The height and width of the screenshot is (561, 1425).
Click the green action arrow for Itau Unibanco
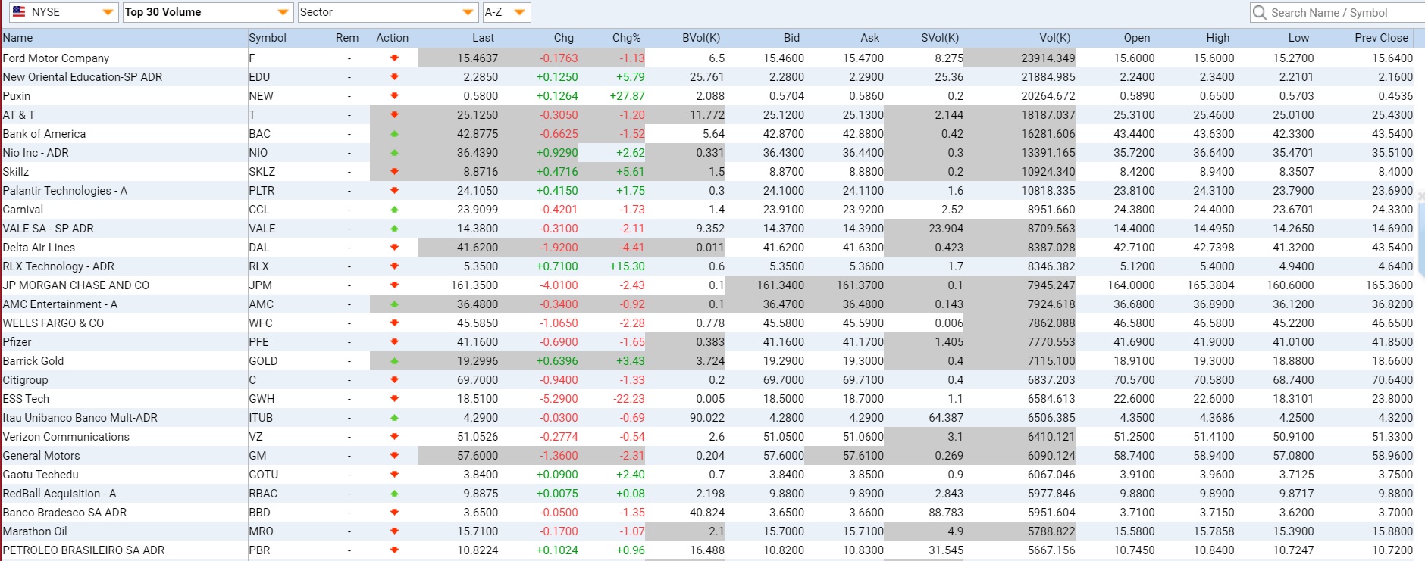(x=394, y=418)
